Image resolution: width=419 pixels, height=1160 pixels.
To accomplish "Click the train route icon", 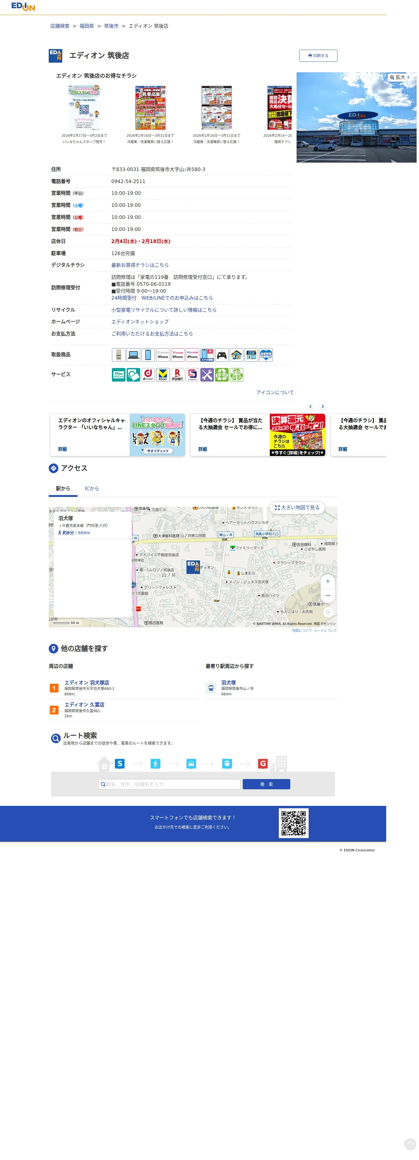I will [x=227, y=764].
